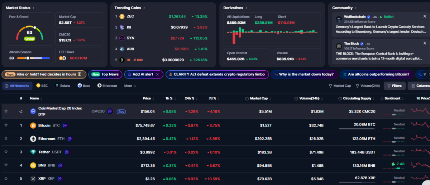Open the chart icon next to USDT ticker
This screenshot has width=430, height=185.
tap(67, 152)
